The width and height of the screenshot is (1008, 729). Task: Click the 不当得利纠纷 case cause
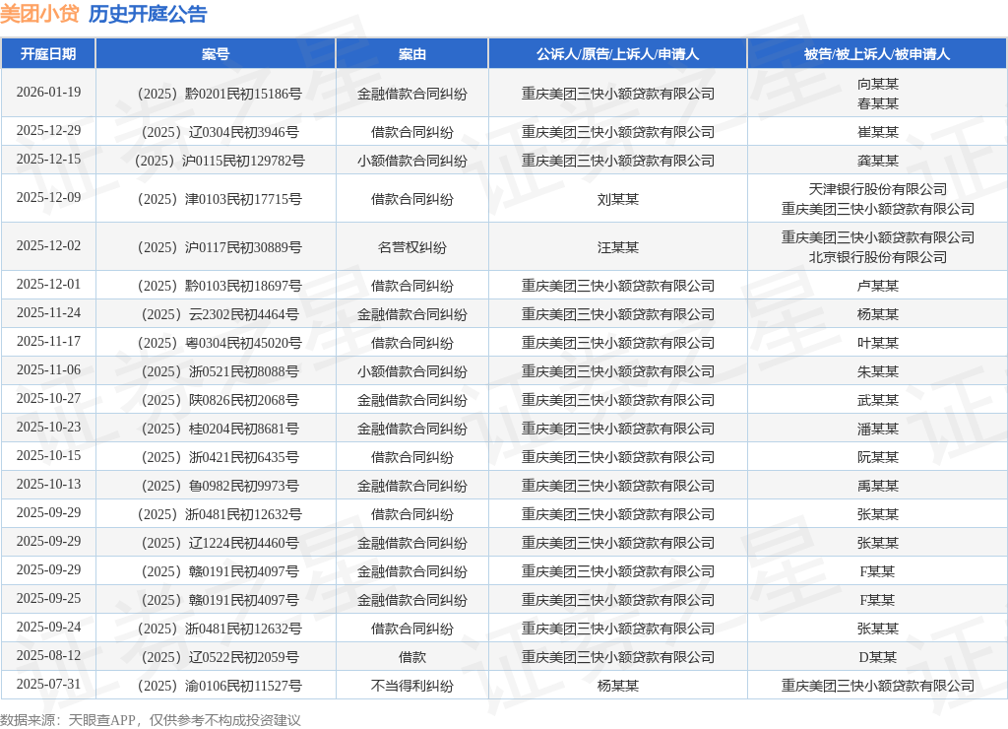pyautogui.click(x=412, y=686)
